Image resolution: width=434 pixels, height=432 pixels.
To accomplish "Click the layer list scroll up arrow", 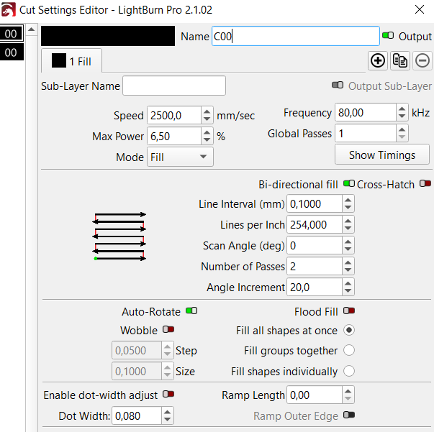I will [x=32, y=29].
